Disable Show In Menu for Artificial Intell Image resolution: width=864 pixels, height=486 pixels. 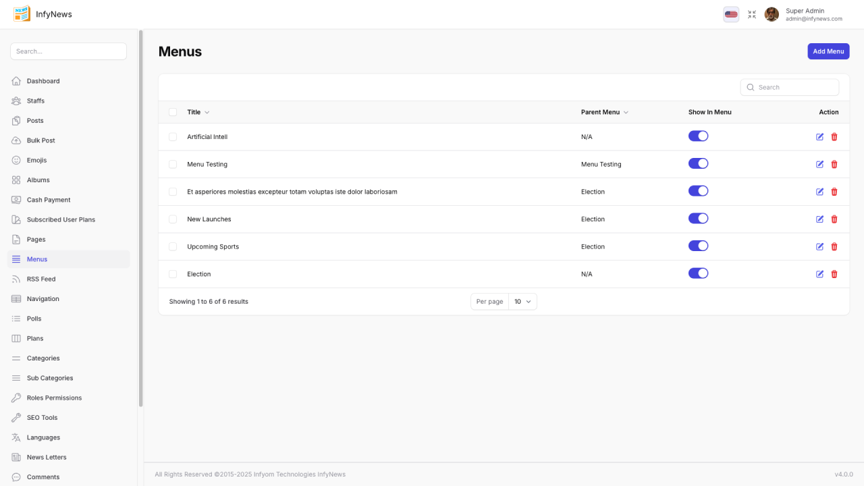click(698, 136)
